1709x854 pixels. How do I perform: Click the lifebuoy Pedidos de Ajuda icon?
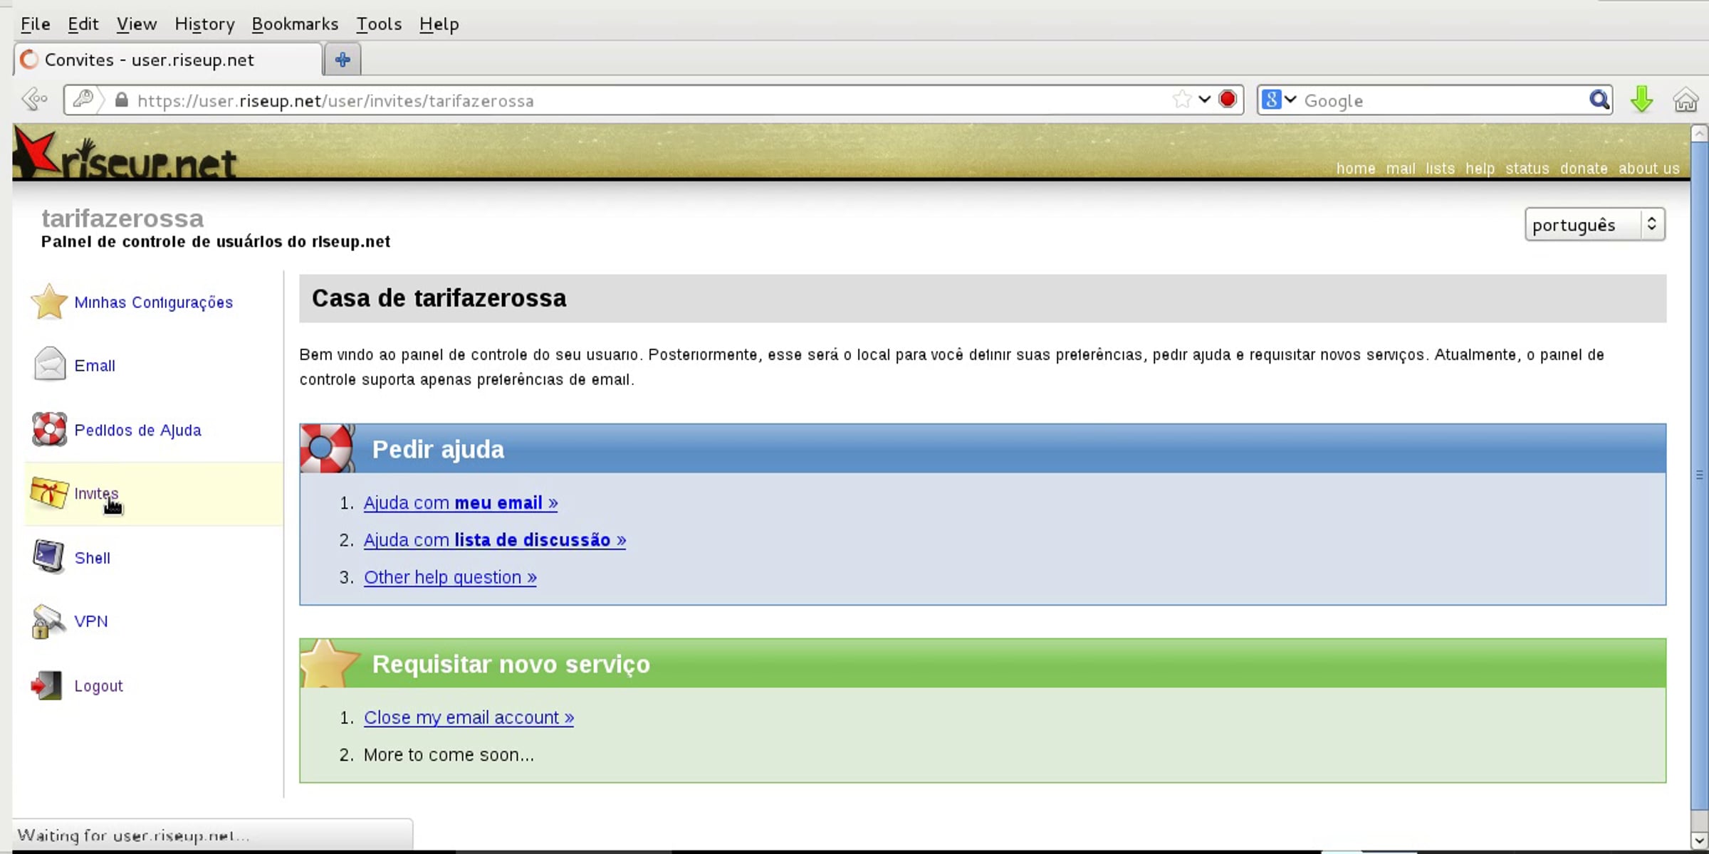[x=49, y=429]
